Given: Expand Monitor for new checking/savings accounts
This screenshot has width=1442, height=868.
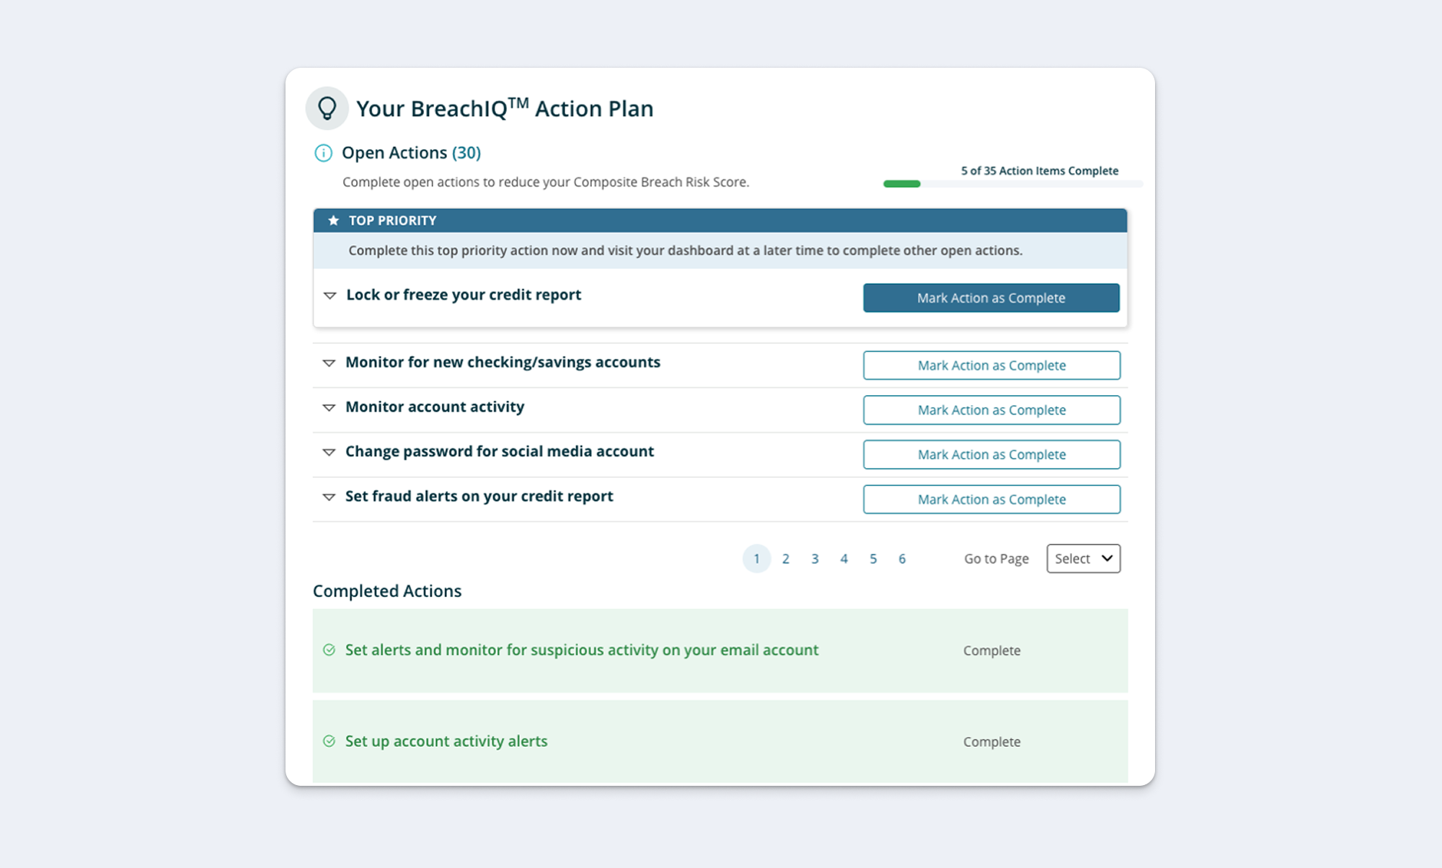Looking at the screenshot, I should [x=329, y=363].
